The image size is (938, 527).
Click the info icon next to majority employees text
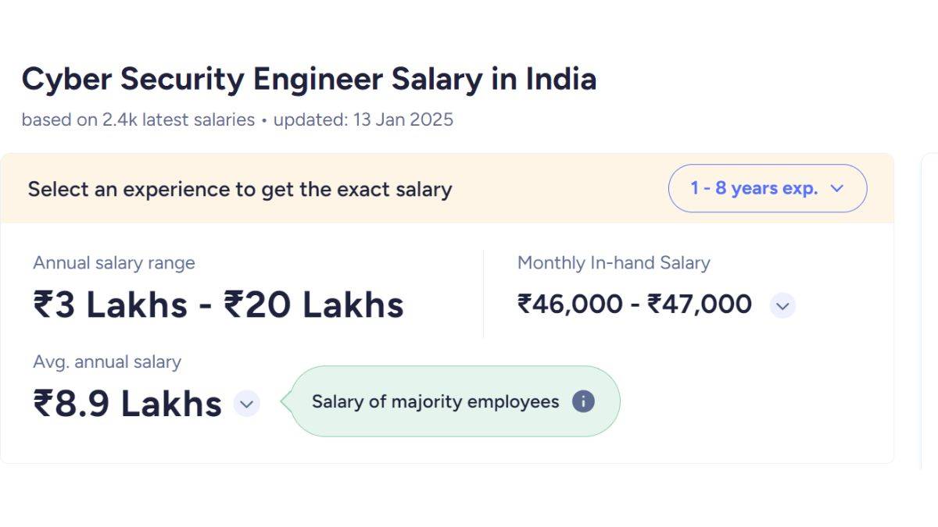(583, 401)
